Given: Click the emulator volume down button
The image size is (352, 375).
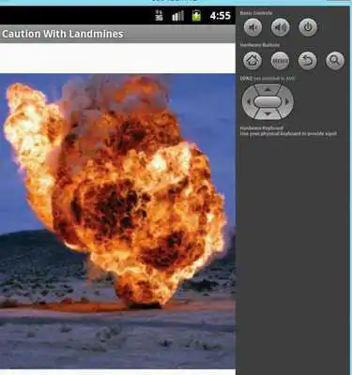Looking at the screenshot, I should coord(253,27).
